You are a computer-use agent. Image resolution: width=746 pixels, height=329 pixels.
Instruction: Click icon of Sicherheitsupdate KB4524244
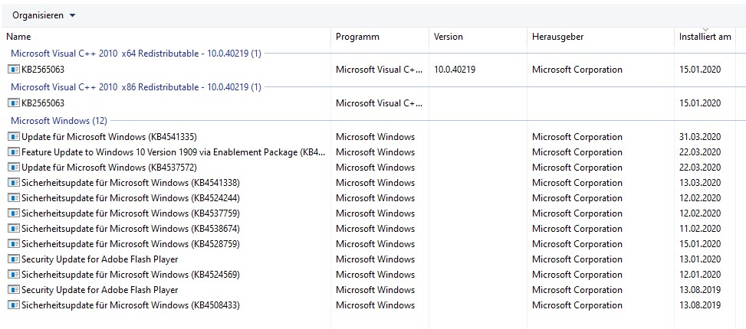pos(14,198)
